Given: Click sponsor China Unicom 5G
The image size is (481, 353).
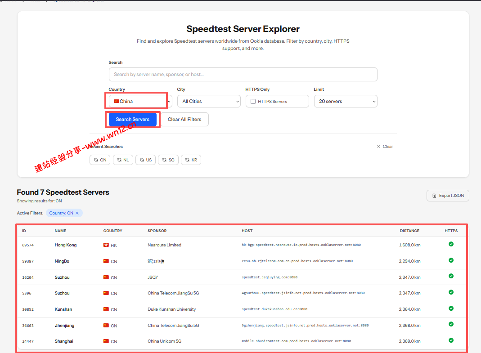Looking at the screenshot, I should [164, 341].
